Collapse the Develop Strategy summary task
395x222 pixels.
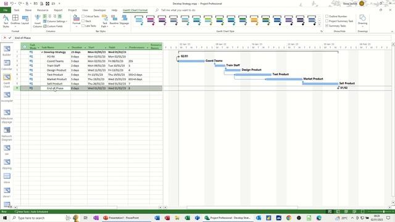pyautogui.click(x=42, y=52)
